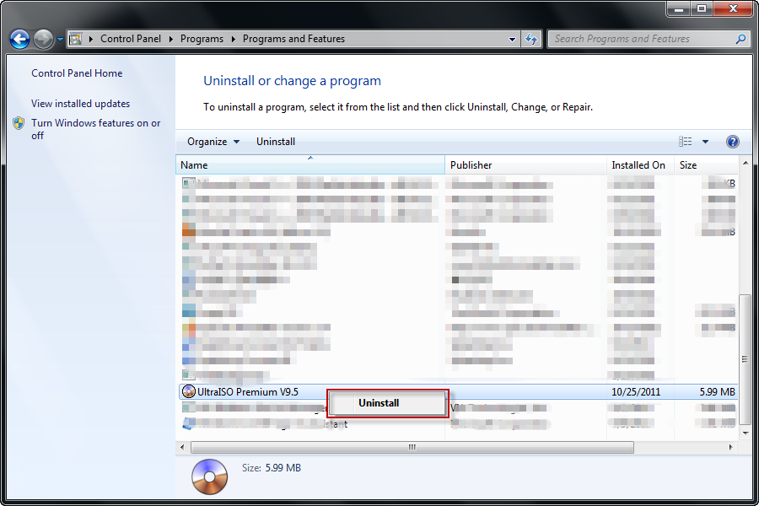Open the more view options dropdown arrow
The image size is (759, 506).
point(705,142)
